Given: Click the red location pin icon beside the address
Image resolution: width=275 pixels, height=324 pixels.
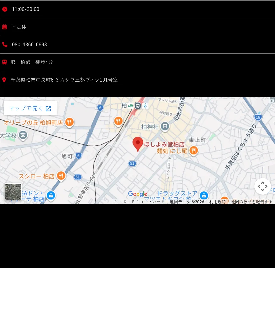Looking at the screenshot, I should [4, 80].
